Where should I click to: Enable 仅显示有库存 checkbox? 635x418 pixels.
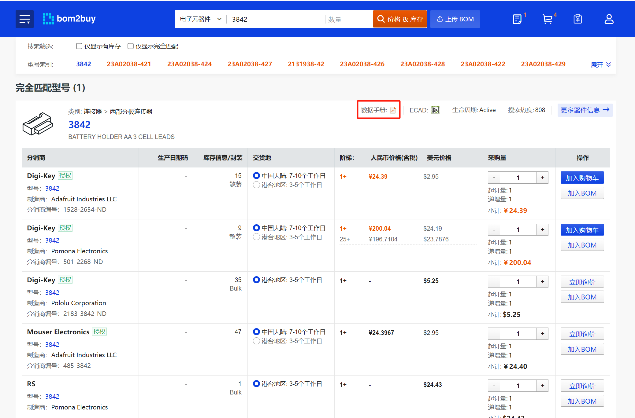79,46
